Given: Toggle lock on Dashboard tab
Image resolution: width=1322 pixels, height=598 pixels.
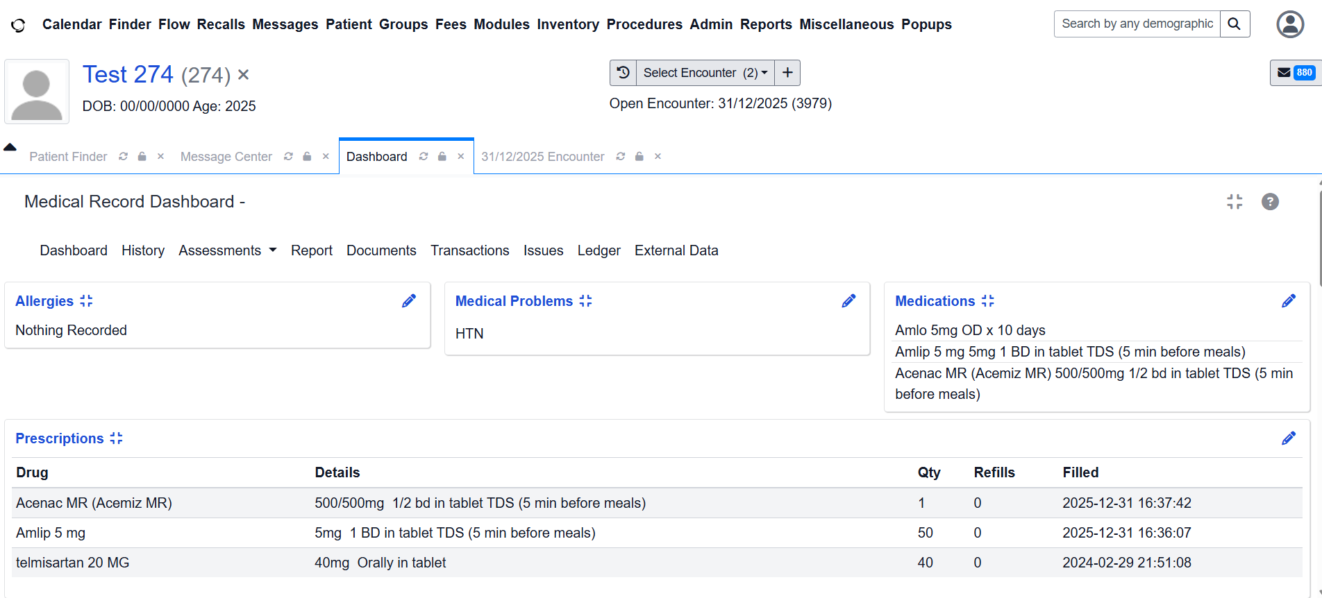Looking at the screenshot, I should (x=442, y=157).
